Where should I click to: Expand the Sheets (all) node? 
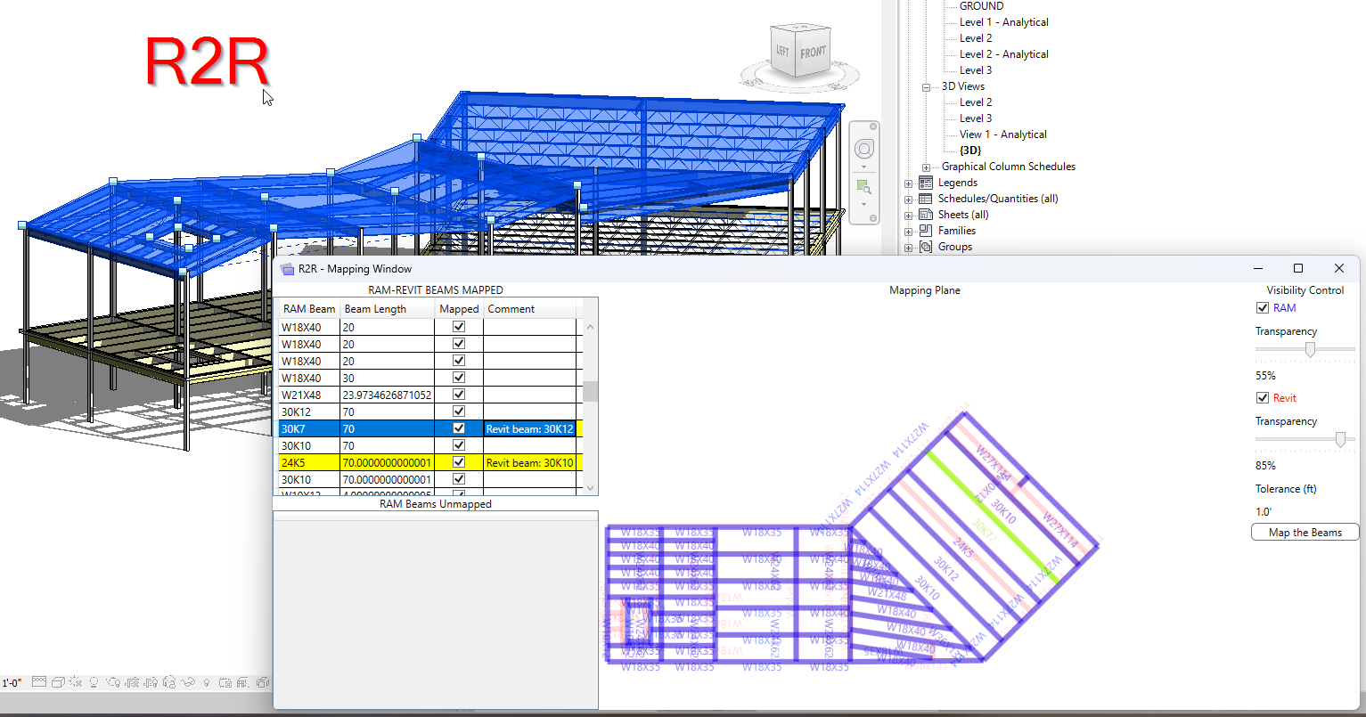tap(909, 216)
